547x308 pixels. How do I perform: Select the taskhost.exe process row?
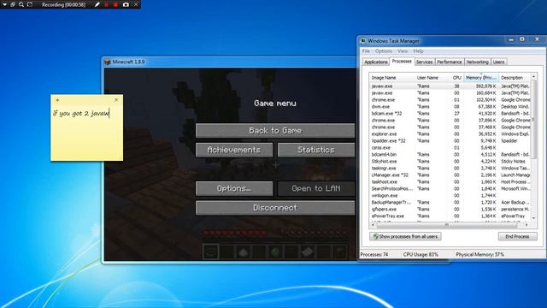[450, 181]
